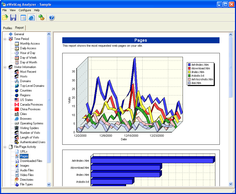
Task: Click the /afr/index.htm bar in bar chart
Action: [x=153, y=160]
